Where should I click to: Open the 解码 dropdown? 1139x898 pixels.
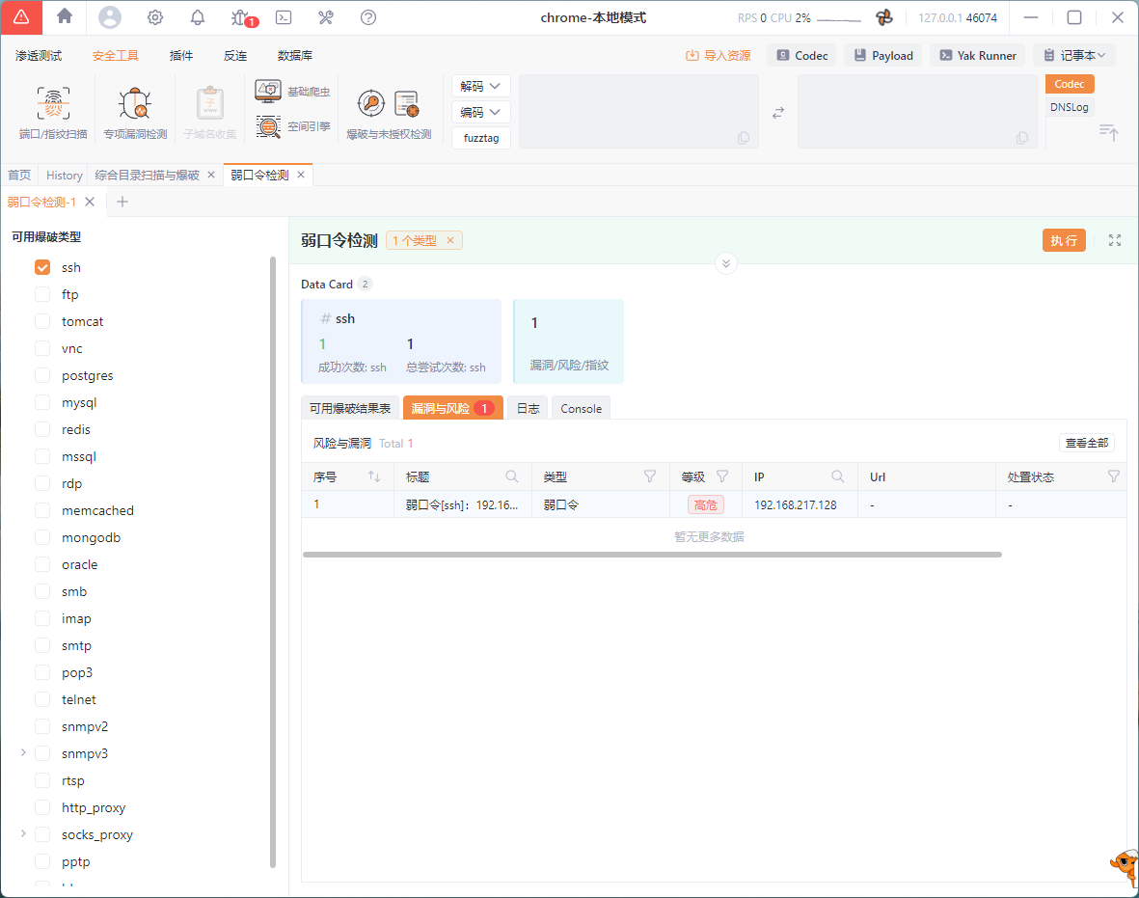click(481, 86)
